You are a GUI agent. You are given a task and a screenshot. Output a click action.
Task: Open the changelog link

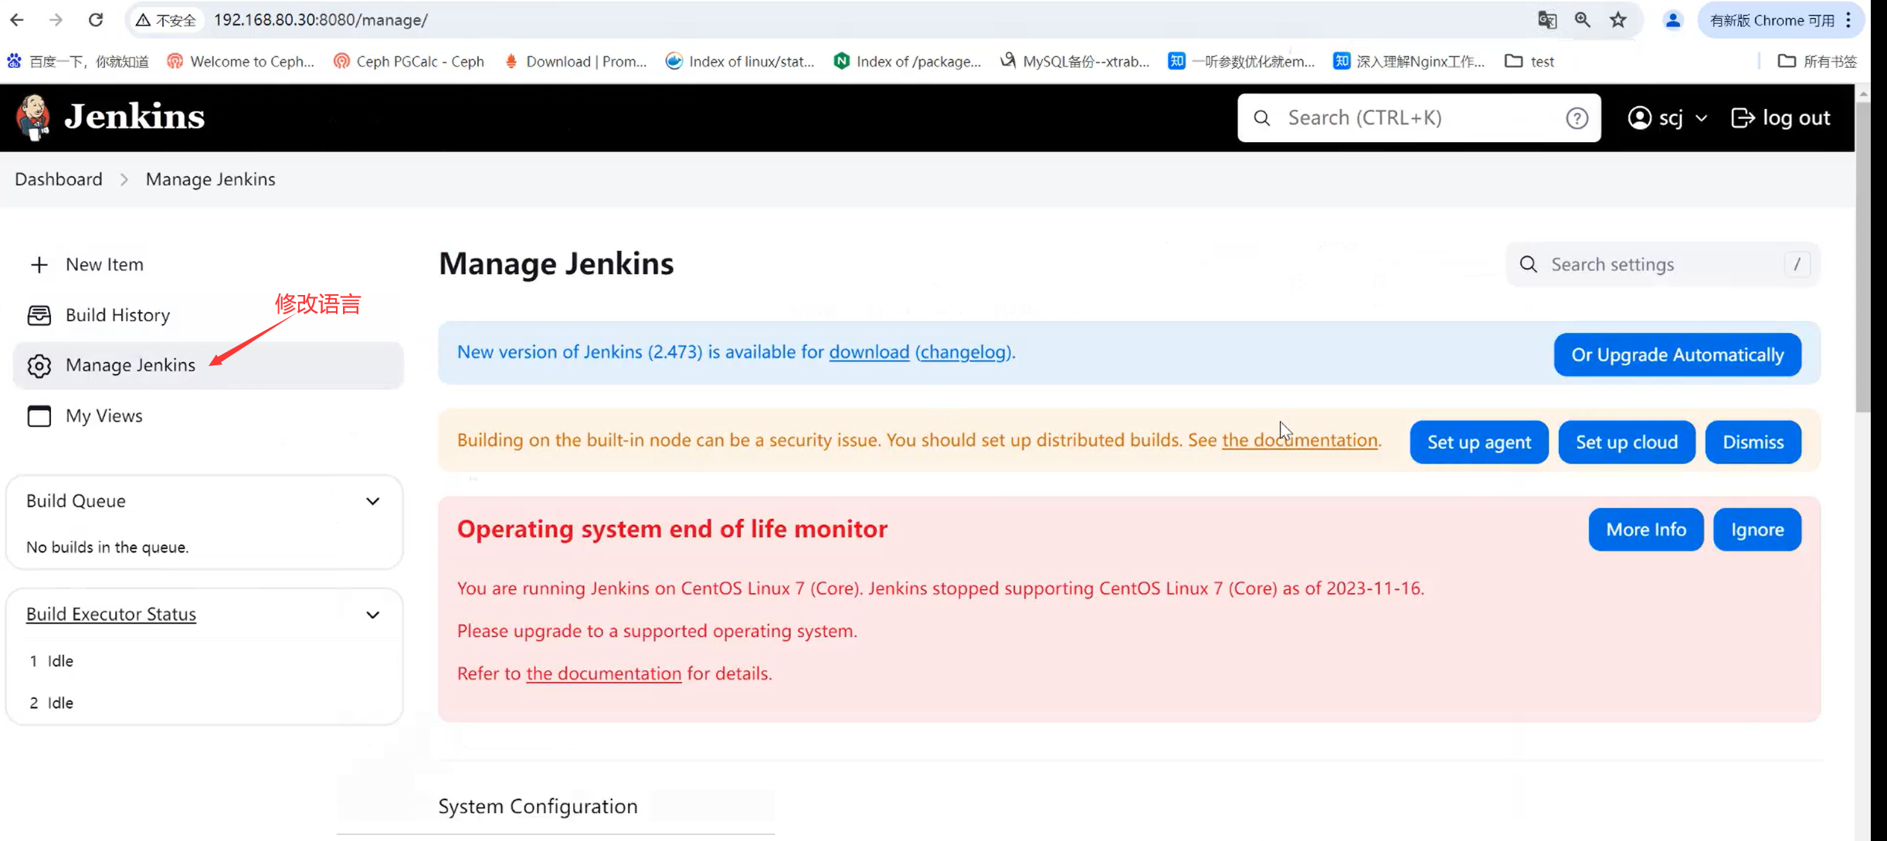964,352
